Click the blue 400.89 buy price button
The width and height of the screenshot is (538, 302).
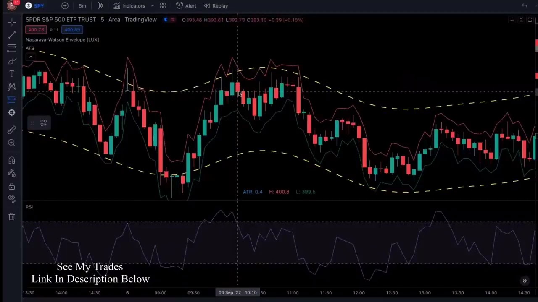pos(72,30)
